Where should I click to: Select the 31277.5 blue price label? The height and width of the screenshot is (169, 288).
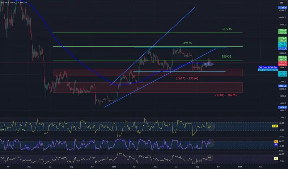[282, 49]
